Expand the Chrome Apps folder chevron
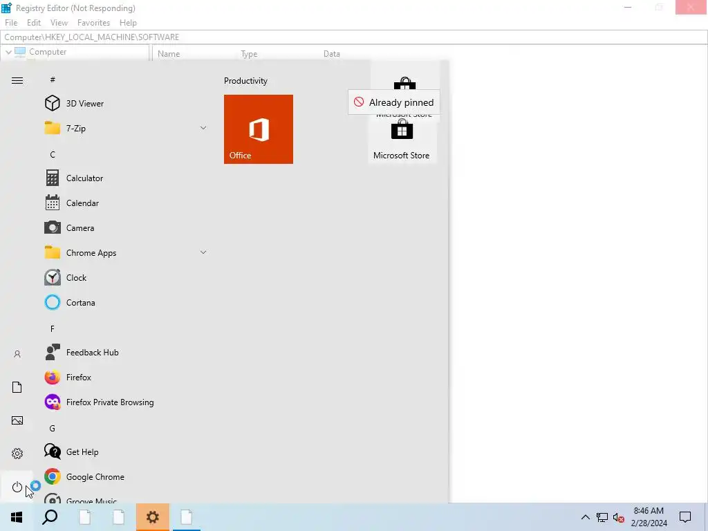This screenshot has width=708, height=531. point(203,252)
